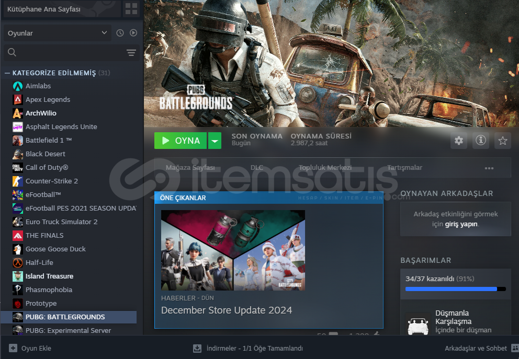Click the downloads tray icon

197,348
